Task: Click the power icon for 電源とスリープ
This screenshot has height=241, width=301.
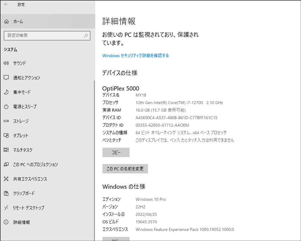Action: pos(6,106)
